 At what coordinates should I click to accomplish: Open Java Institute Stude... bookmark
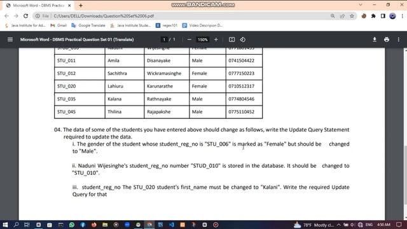click(x=130, y=25)
